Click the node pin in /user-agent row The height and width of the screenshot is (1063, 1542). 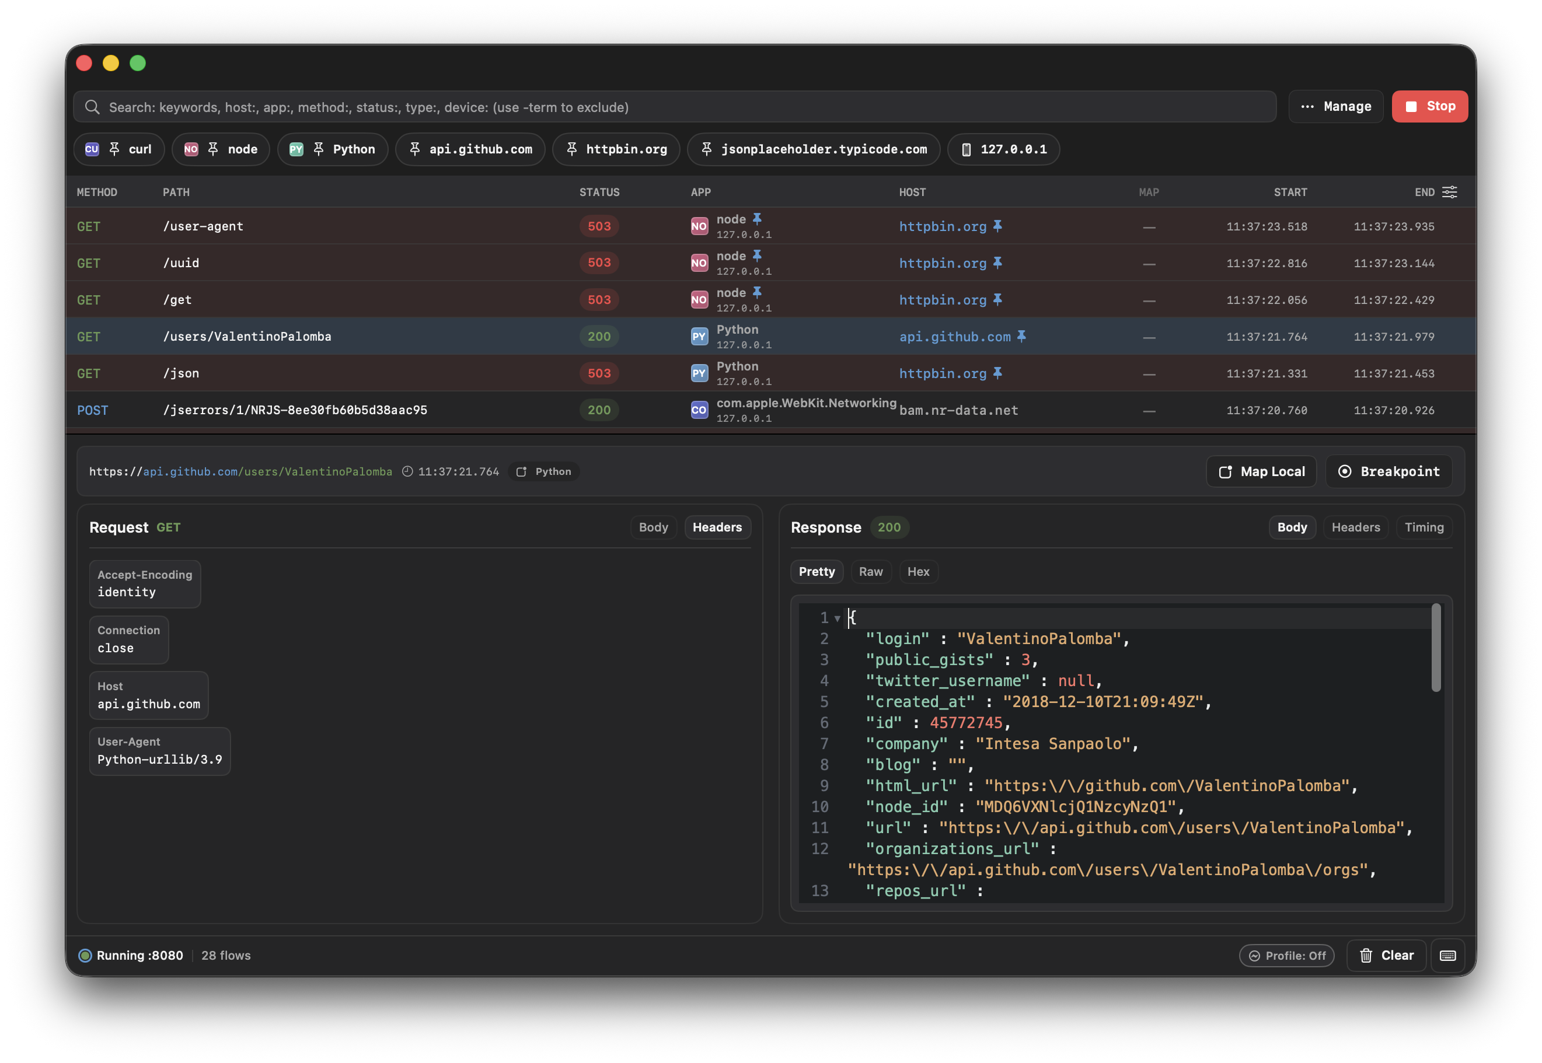click(758, 219)
